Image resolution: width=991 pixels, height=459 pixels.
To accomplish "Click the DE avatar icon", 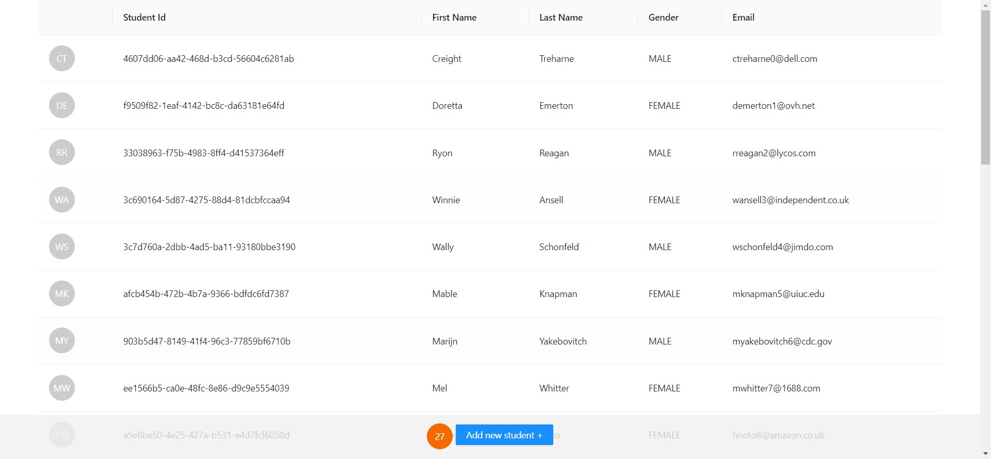I will point(62,105).
